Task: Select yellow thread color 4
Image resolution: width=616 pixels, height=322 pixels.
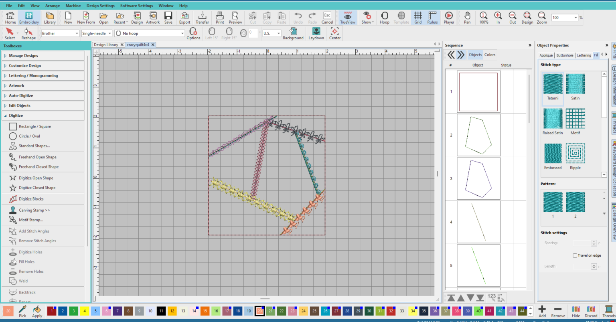Action: tap(85, 311)
